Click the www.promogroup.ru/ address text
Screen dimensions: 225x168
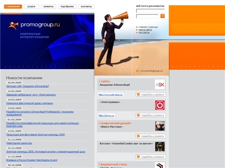[151, 71]
